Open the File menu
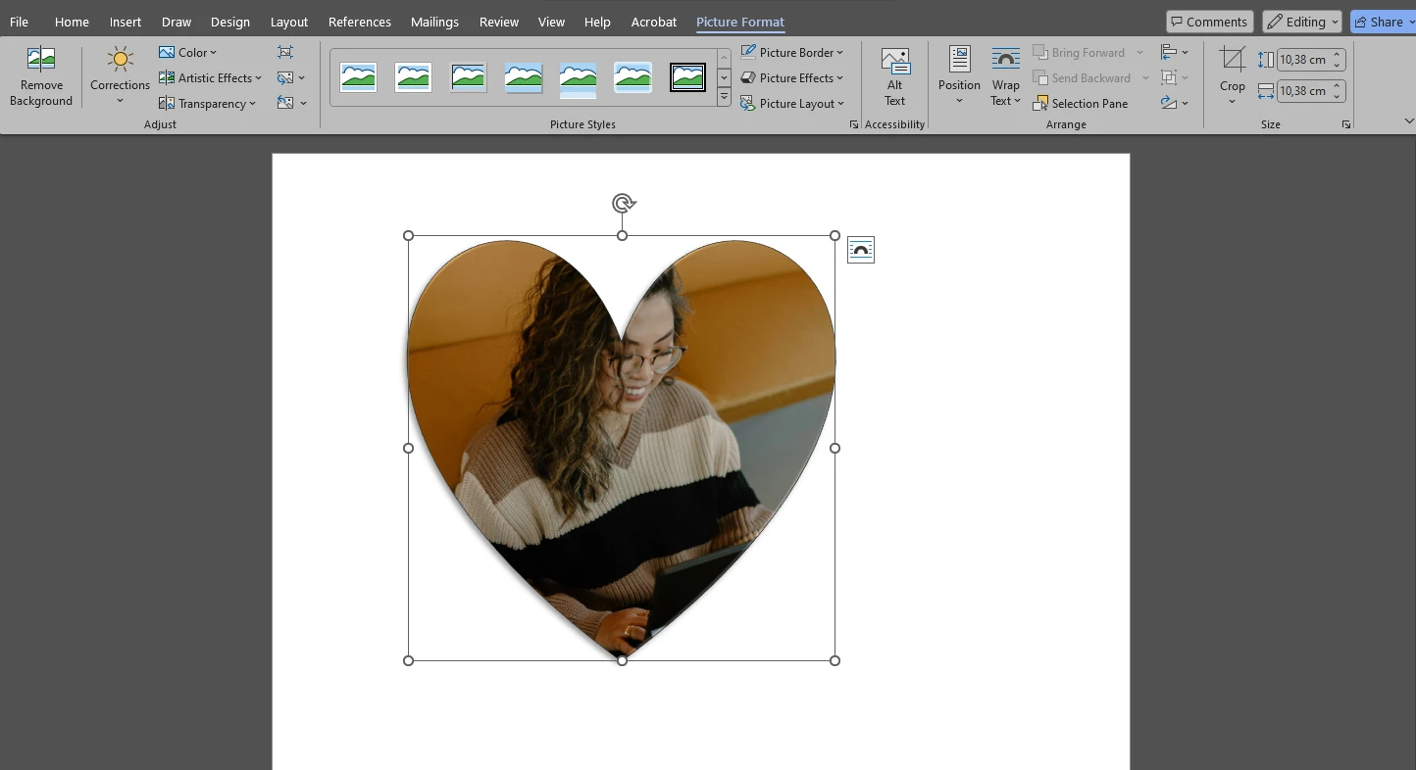This screenshot has width=1416, height=770. pyautogui.click(x=19, y=22)
